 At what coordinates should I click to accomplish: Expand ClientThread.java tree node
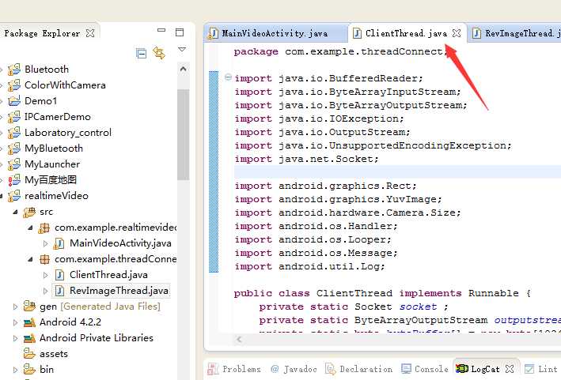tap(45, 275)
